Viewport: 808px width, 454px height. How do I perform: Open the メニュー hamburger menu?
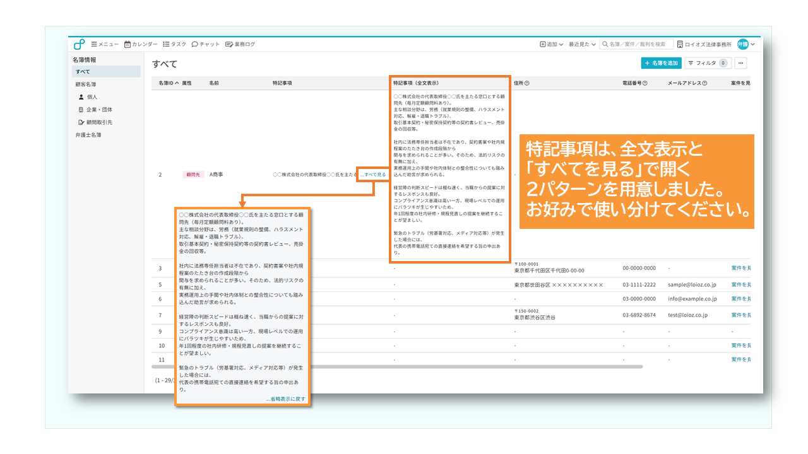[105, 44]
